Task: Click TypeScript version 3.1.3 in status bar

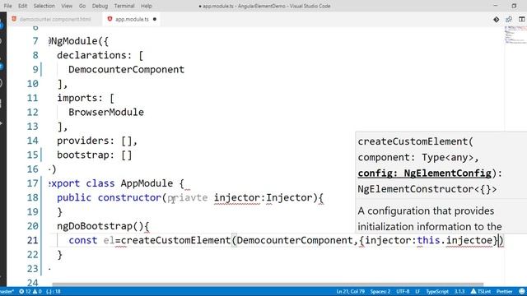Action: point(459,291)
